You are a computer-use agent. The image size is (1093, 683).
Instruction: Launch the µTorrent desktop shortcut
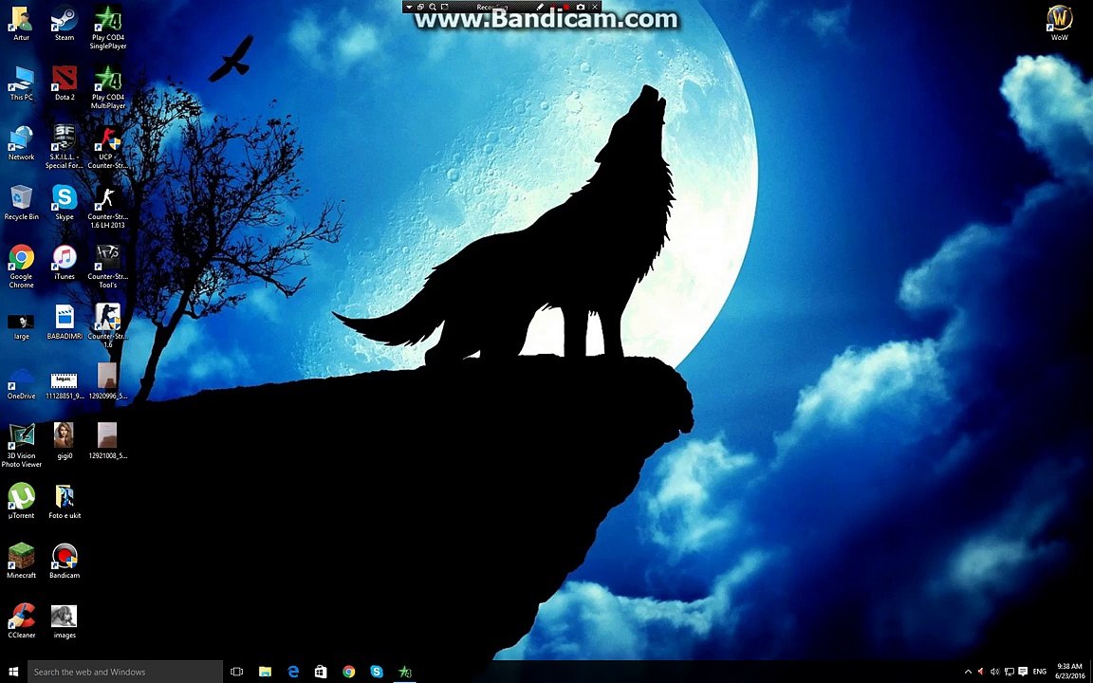point(21,502)
